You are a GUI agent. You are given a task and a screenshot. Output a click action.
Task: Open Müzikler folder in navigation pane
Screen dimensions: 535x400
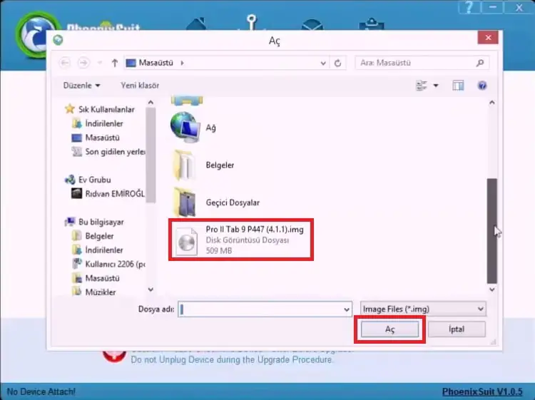(94, 292)
